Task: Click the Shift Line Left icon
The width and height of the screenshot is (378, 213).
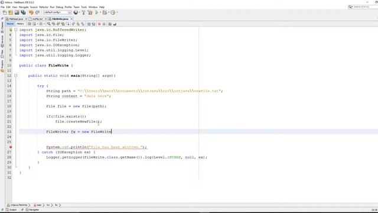Action: (89, 24)
